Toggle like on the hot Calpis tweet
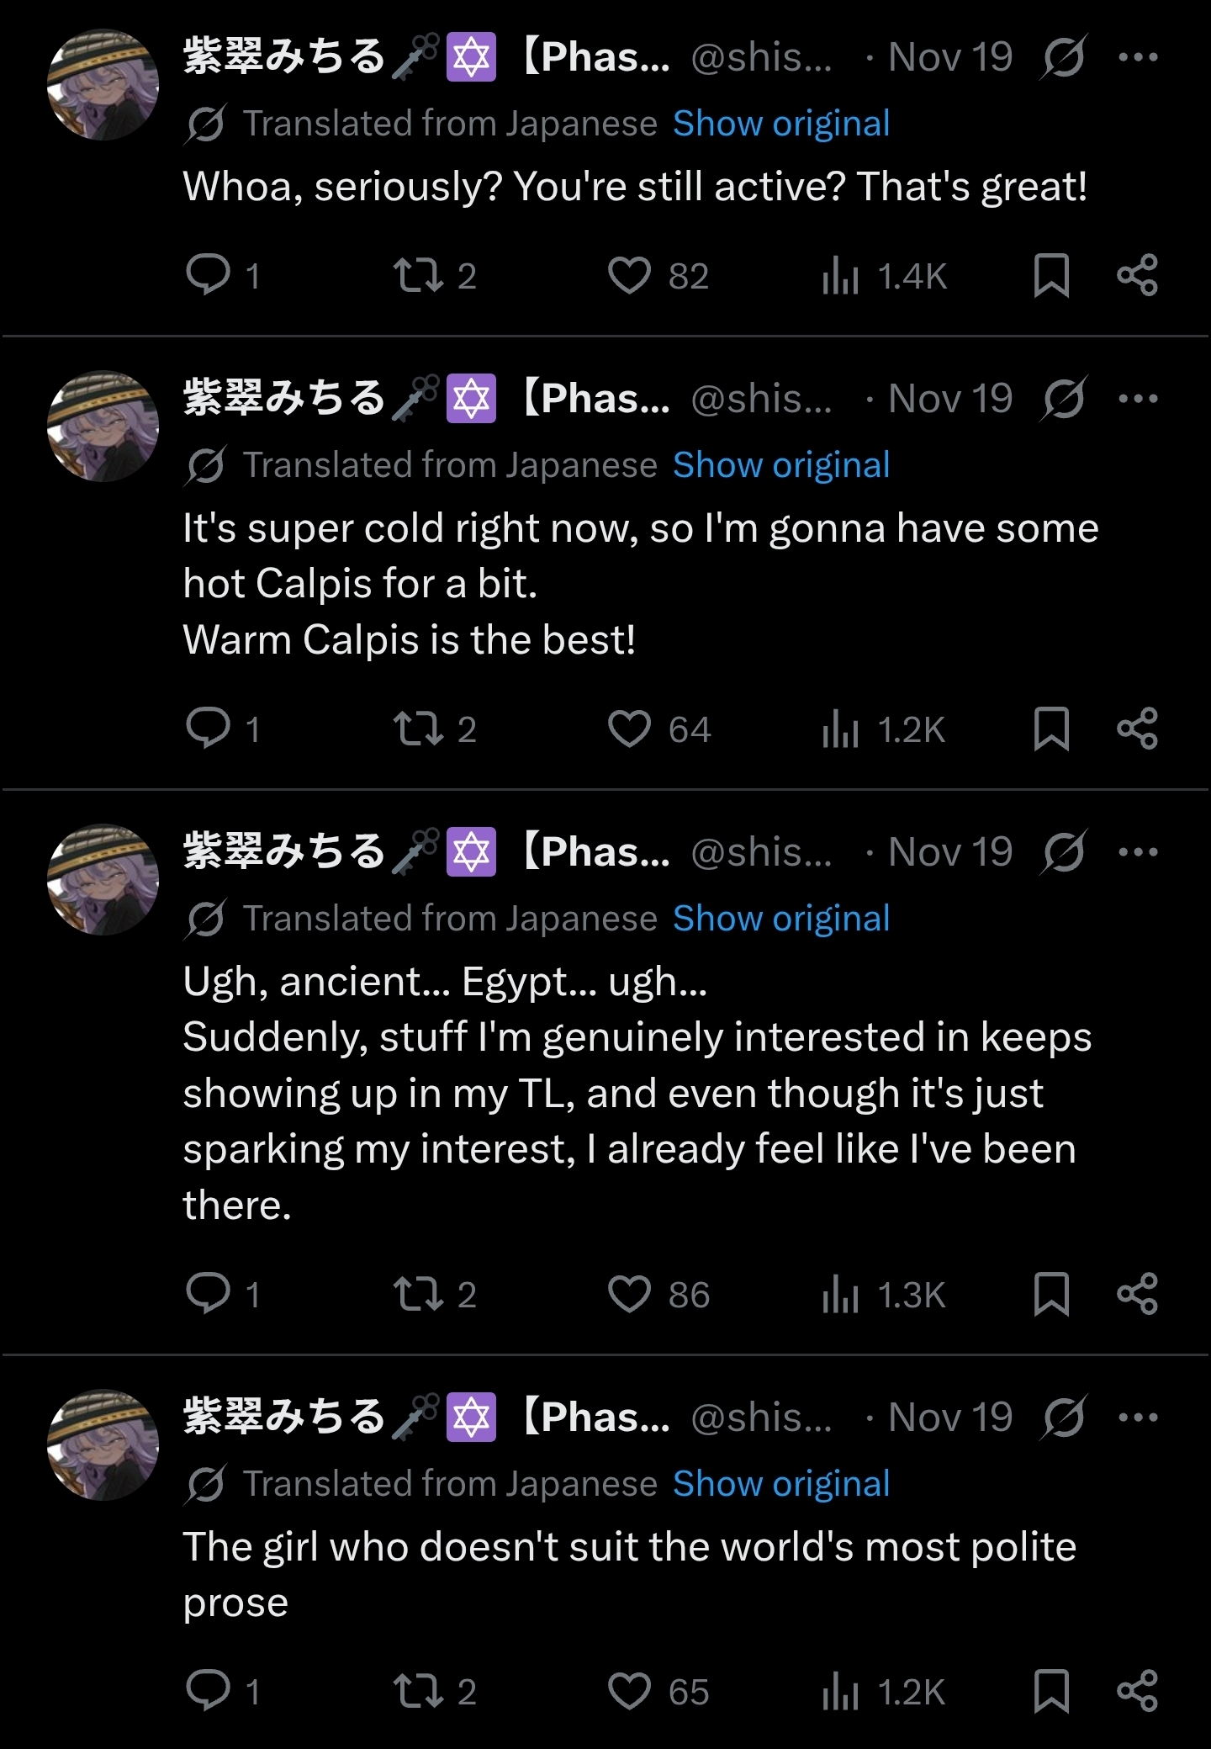The image size is (1211, 1749). pyautogui.click(x=629, y=729)
